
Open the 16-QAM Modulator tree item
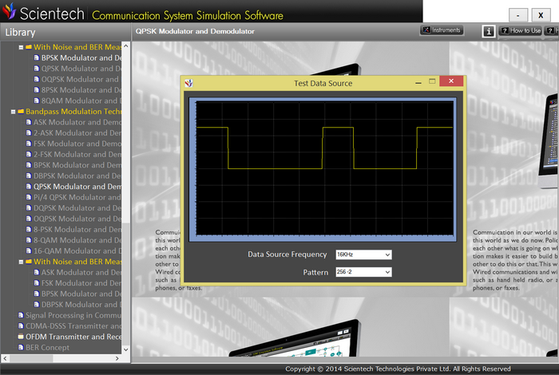[77, 251]
